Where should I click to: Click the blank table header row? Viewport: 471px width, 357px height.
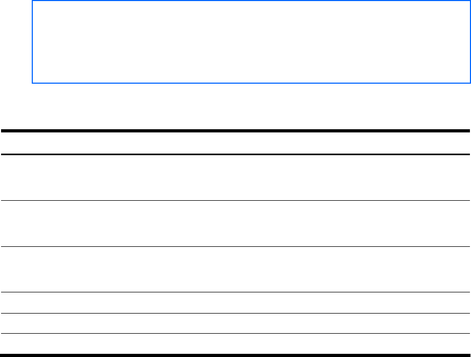tap(235, 142)
